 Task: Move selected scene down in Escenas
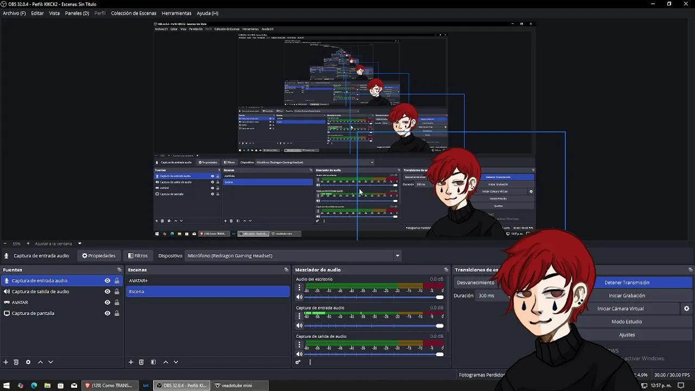click(x=176, y=362)
